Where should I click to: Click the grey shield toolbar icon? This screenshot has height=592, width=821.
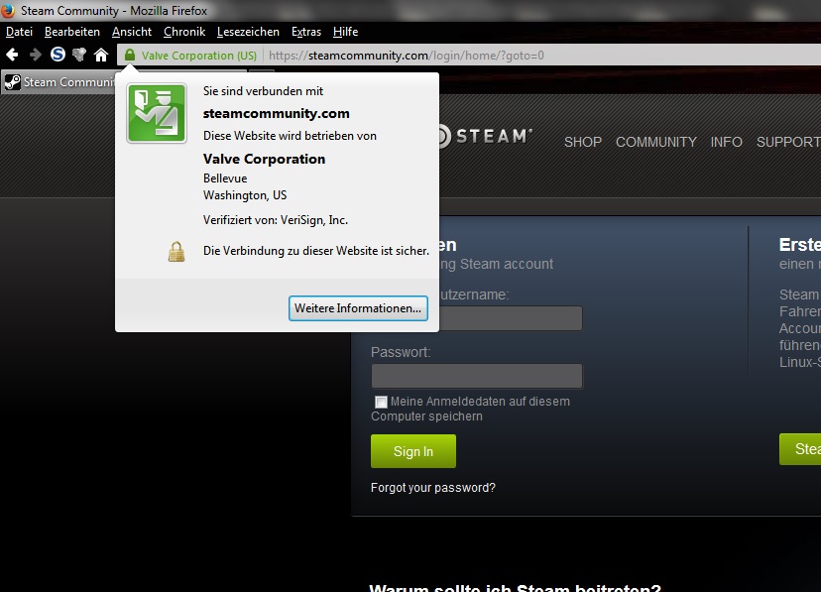coord(79,55)
